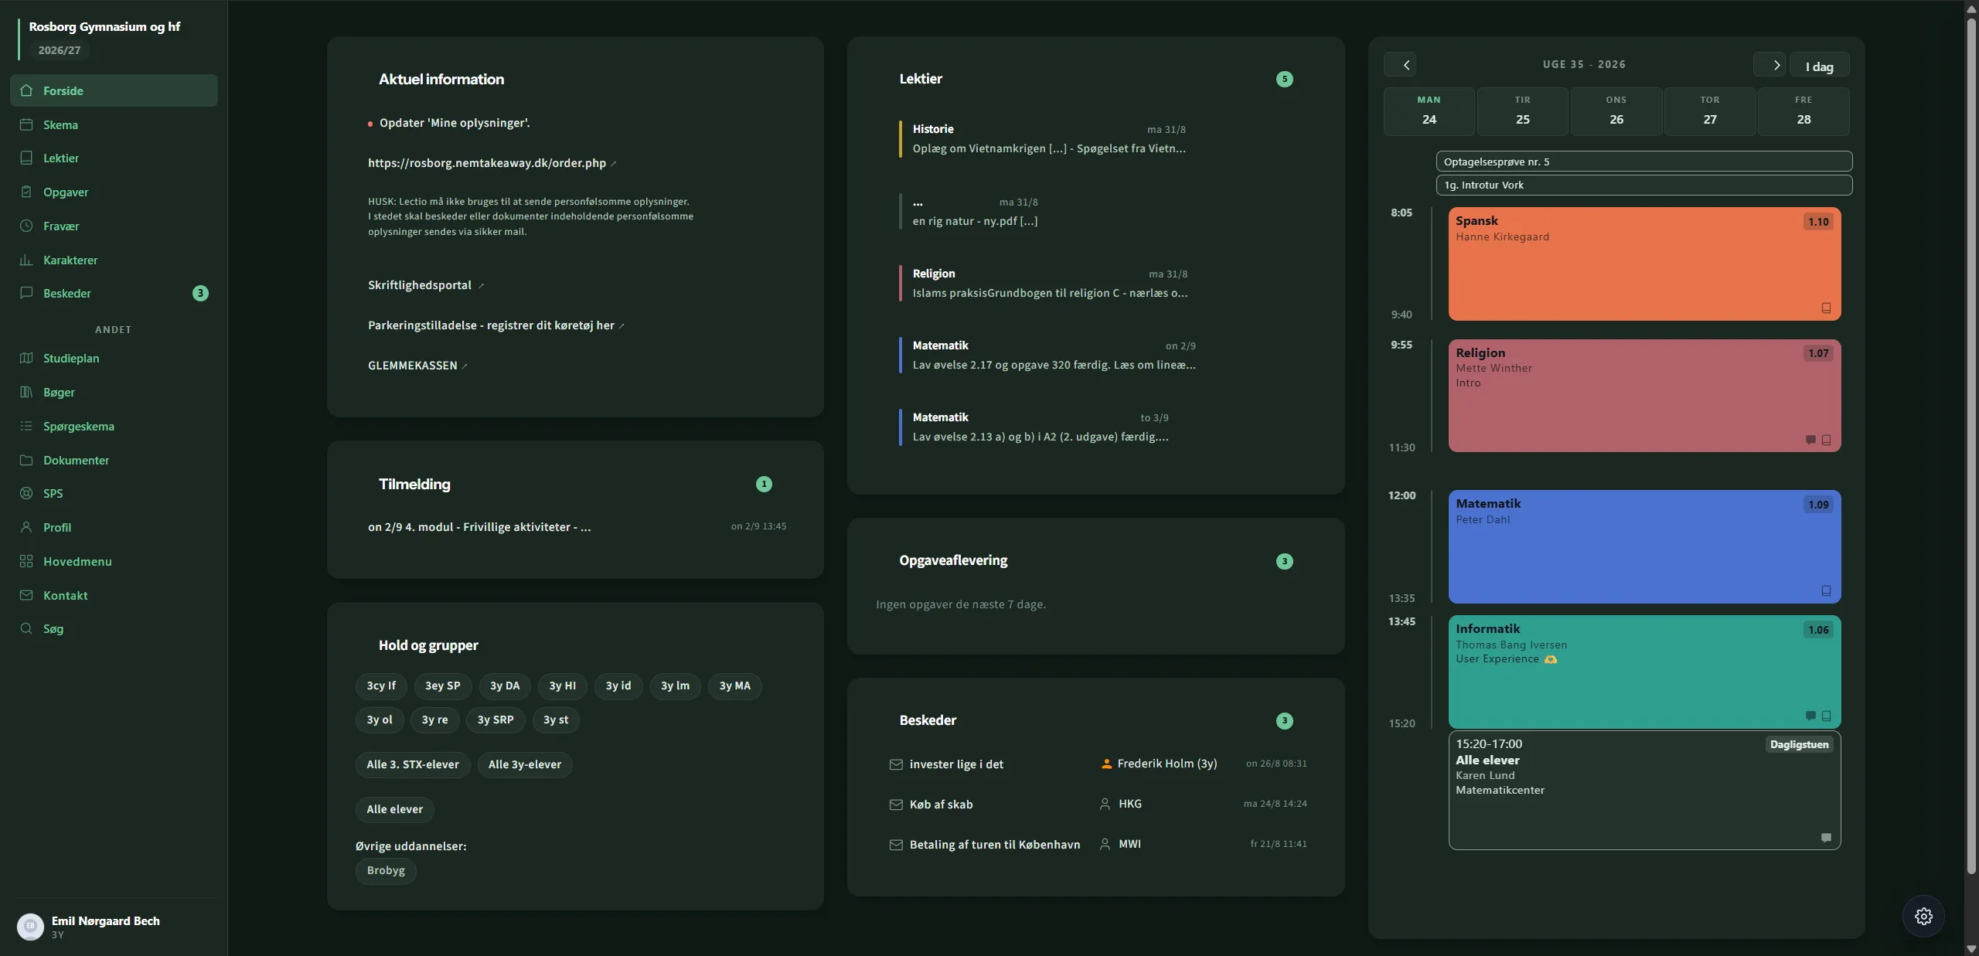
Task: Click the Karakterer bar chart icon
Action: click(x=26, y=260)
